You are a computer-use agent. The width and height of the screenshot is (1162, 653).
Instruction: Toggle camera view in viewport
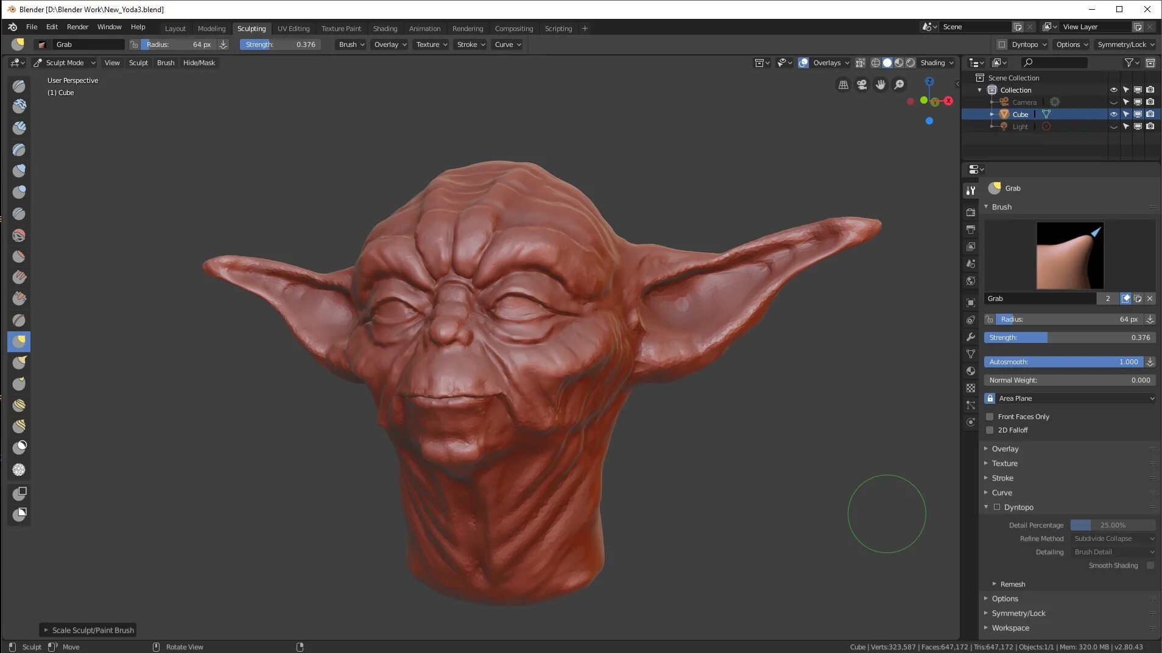pos(862,85)
